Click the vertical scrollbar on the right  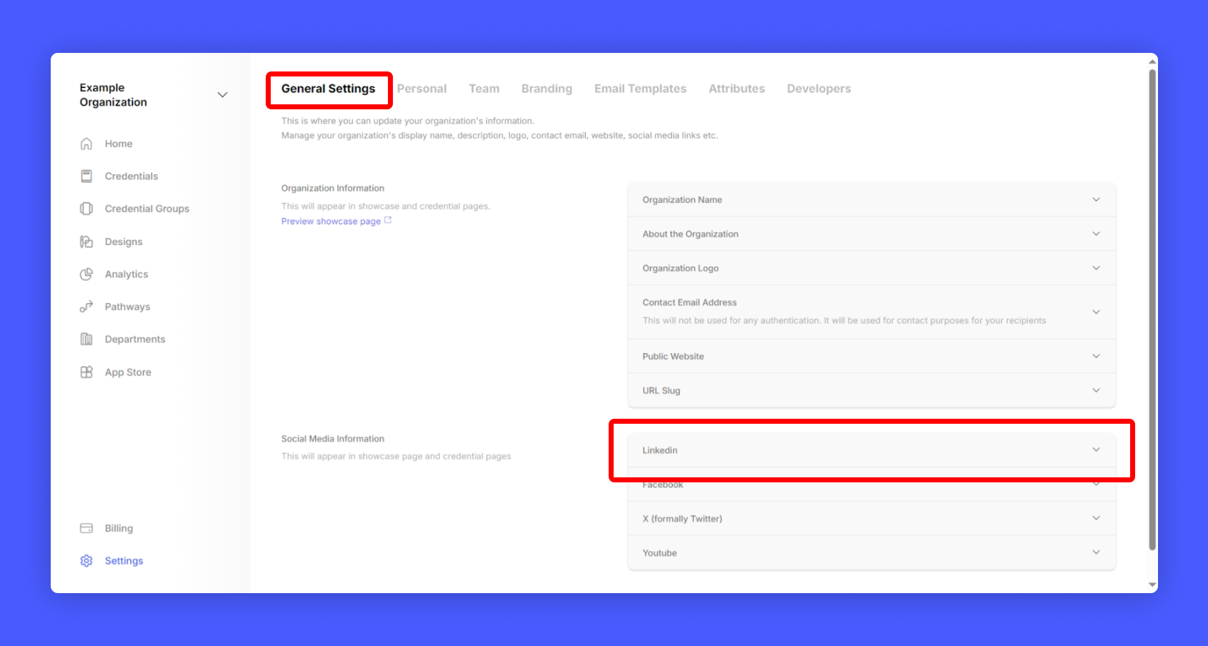(1152, 307)
